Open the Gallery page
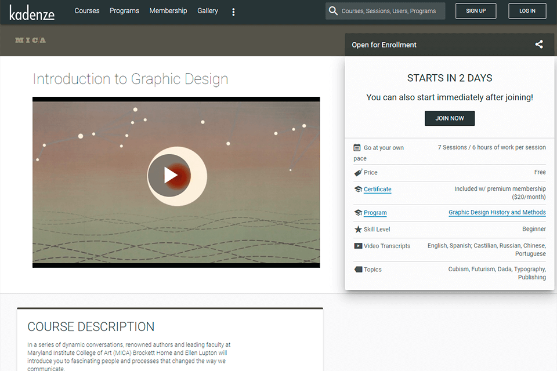 pos(208,11)
